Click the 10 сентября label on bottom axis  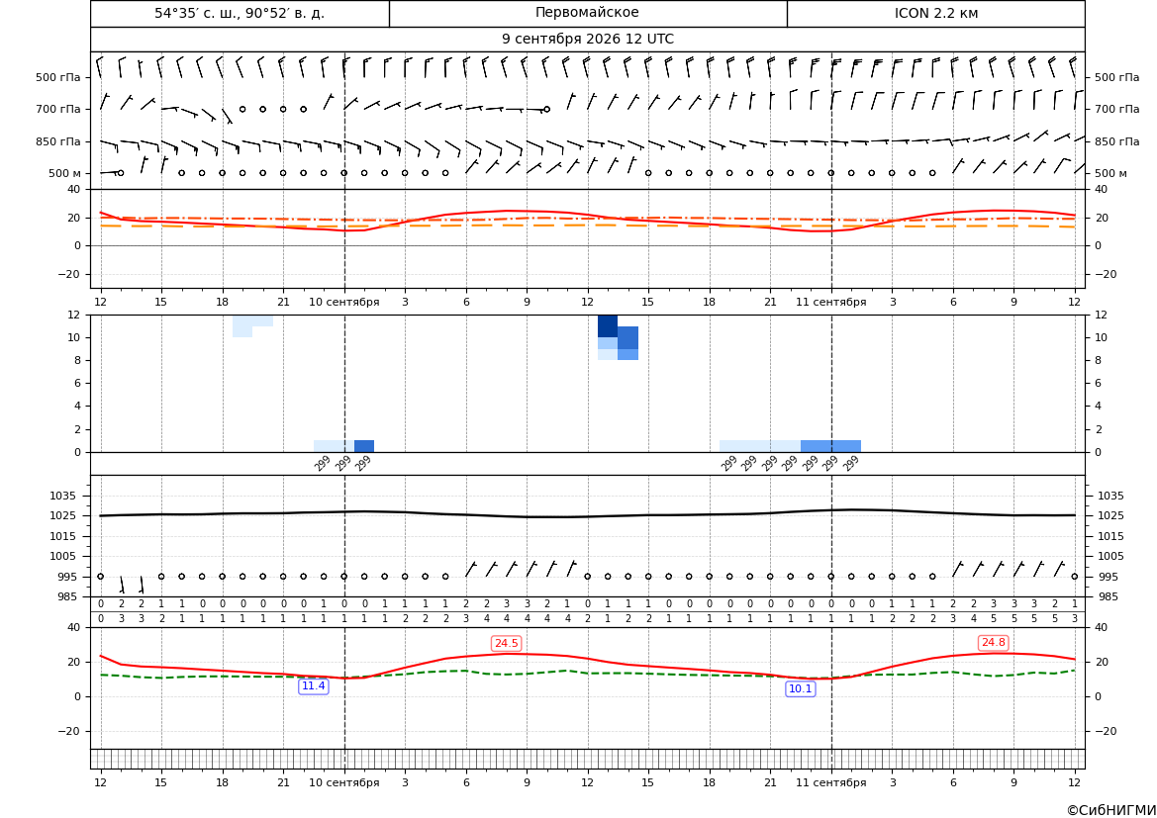click(x=343, y=782)
